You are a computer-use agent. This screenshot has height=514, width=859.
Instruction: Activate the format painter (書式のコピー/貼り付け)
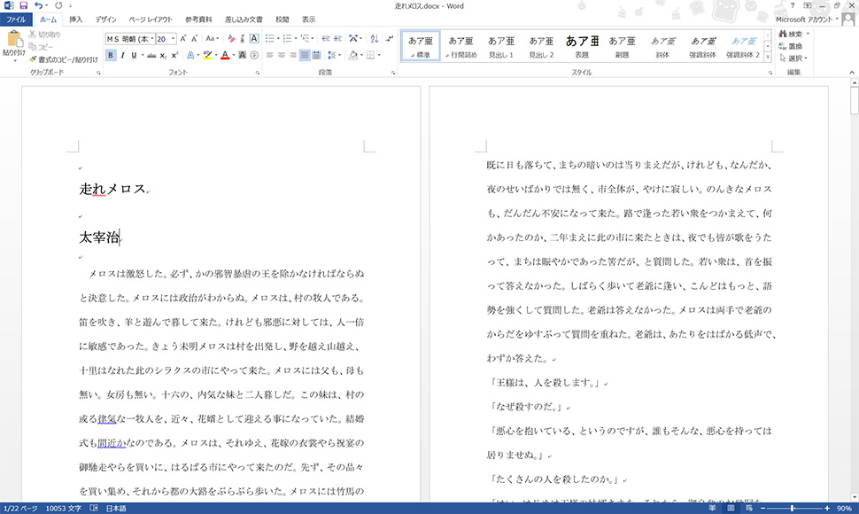(x=64, y=59)
